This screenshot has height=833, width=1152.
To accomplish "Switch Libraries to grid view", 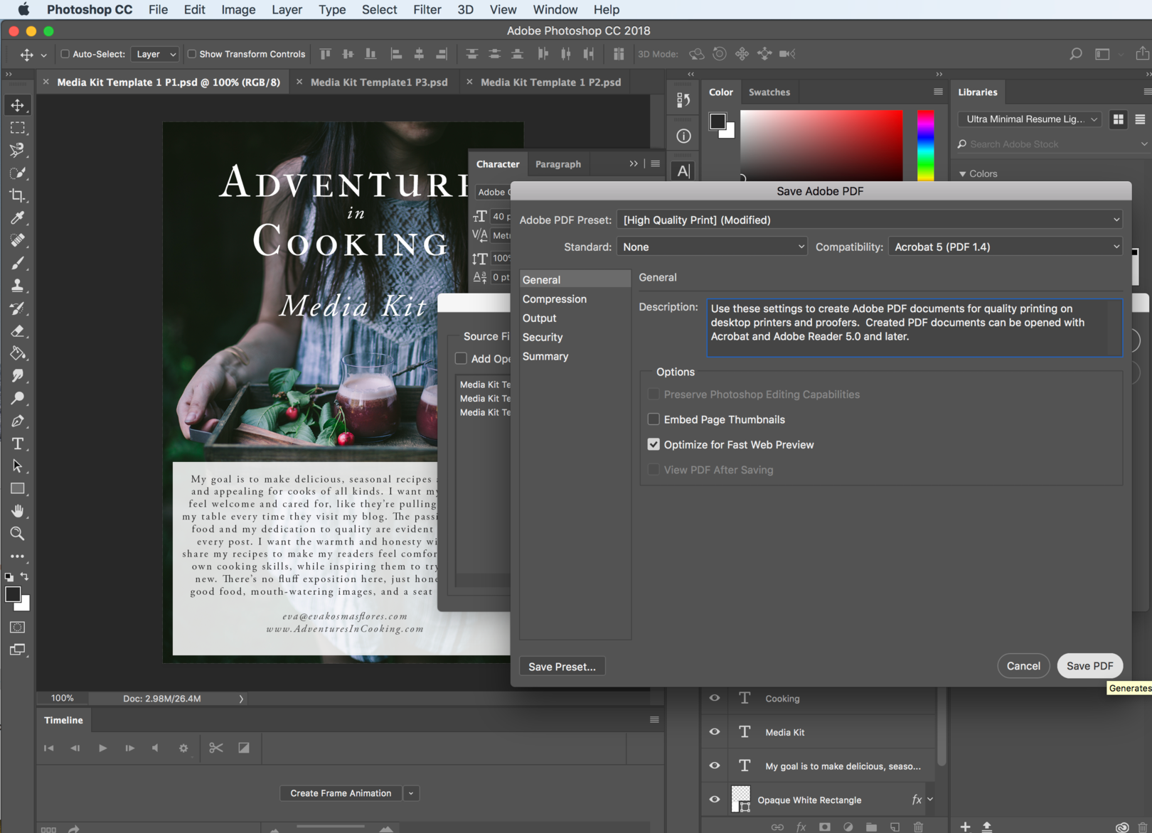I will pyautogui.click(x=1118, y=119).
